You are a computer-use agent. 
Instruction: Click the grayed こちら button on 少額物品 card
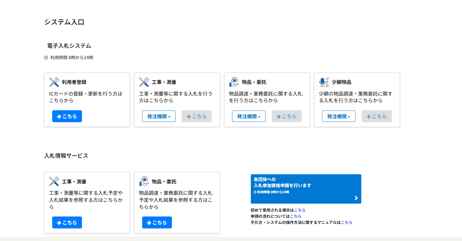376,116
